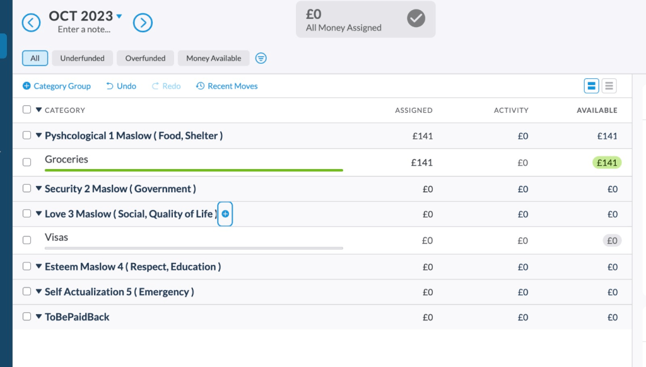The height and width of the screenshot is (367, 646).
Task: Open the Recent Moves history
Action: 226,86
